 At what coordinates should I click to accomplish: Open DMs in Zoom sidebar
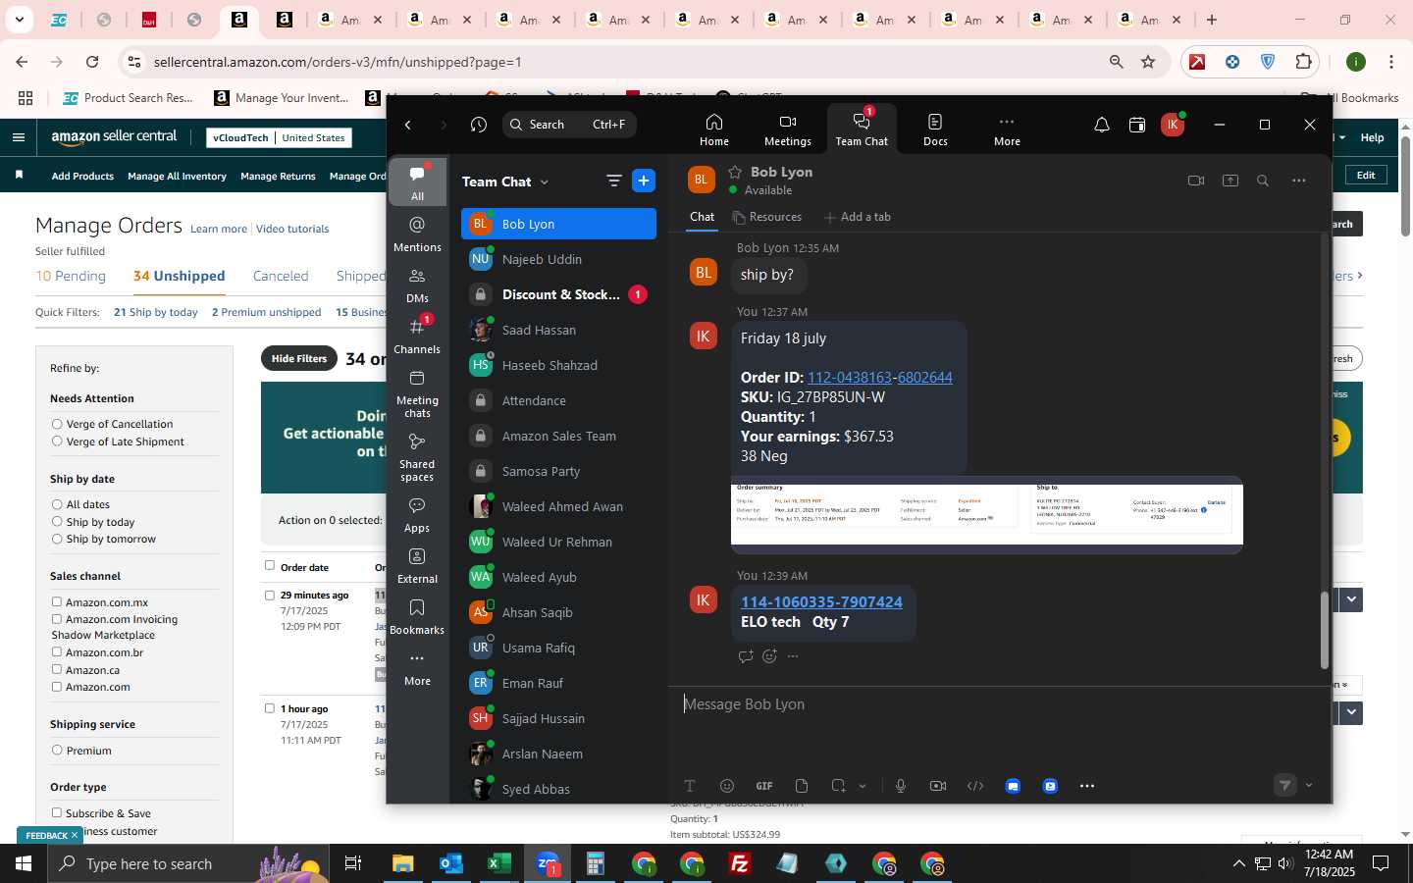[417, 286]
